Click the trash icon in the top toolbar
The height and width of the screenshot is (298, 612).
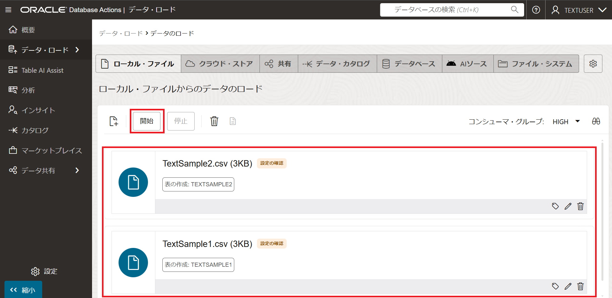pyautogui.click(x=214, y=121)
